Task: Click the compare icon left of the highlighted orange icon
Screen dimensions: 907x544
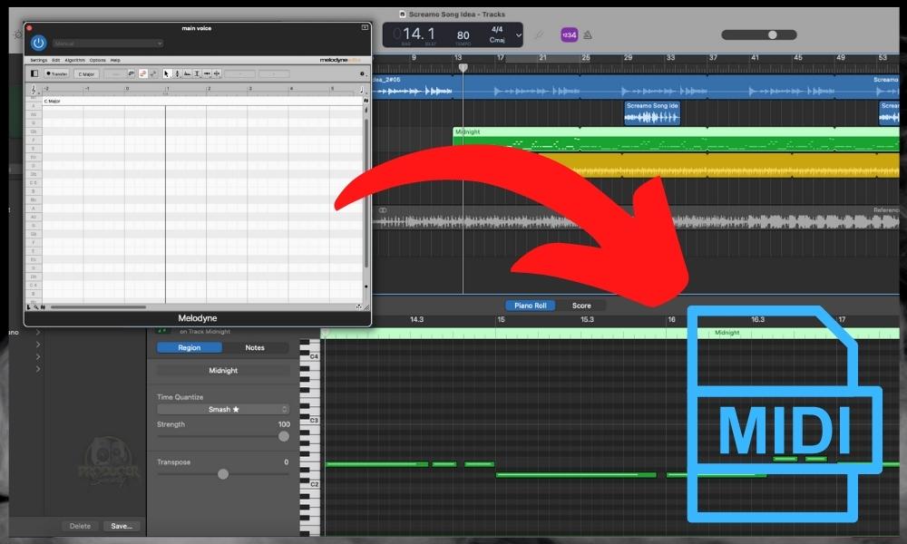Action: 132,73
